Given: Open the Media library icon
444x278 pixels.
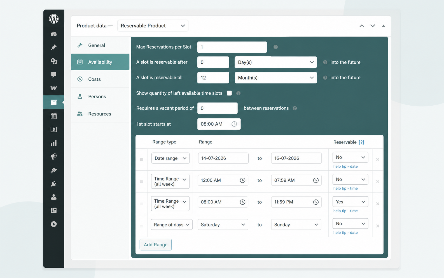Looking at the screenshot, I should point(54,61).
